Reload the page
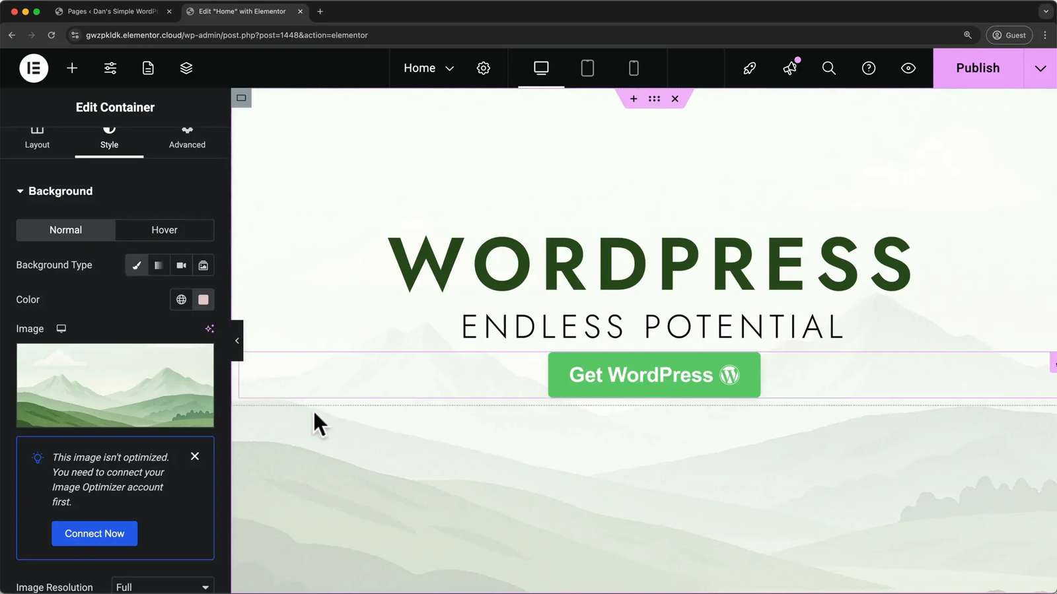Image resolution: width=1057 pixels, height=594 pixels. pos(51,35)
